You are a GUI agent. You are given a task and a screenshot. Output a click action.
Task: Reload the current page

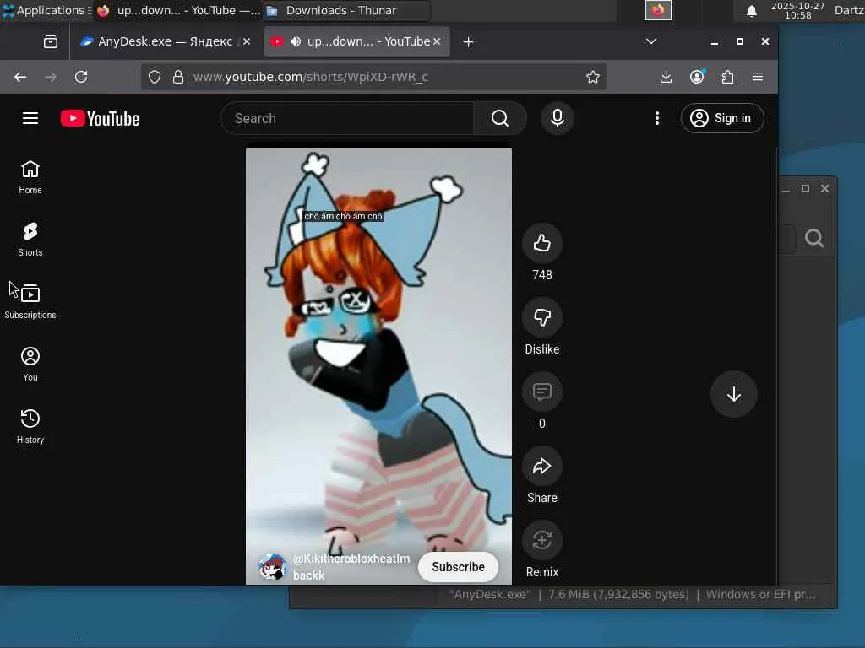81,77
